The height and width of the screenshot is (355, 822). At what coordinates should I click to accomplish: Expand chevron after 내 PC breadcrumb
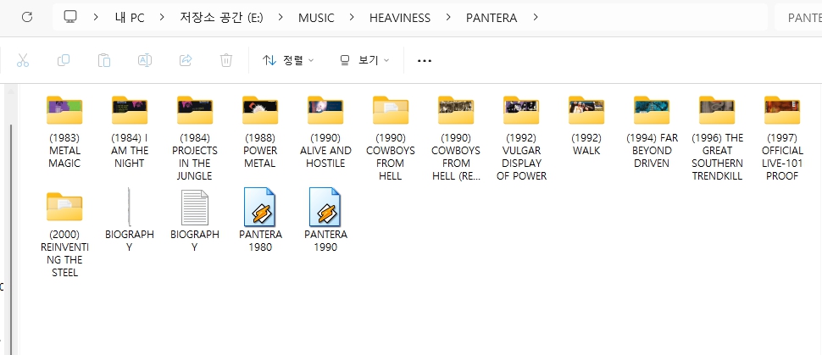click(162, 17)
